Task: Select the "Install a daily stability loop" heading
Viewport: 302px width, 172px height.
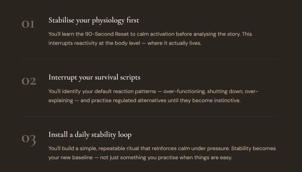Action: click(90, 135)
